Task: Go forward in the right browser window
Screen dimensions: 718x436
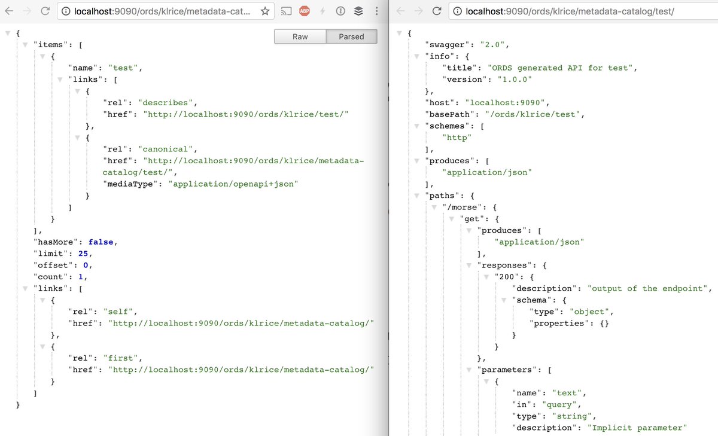Action: click(x=419, y=11)
